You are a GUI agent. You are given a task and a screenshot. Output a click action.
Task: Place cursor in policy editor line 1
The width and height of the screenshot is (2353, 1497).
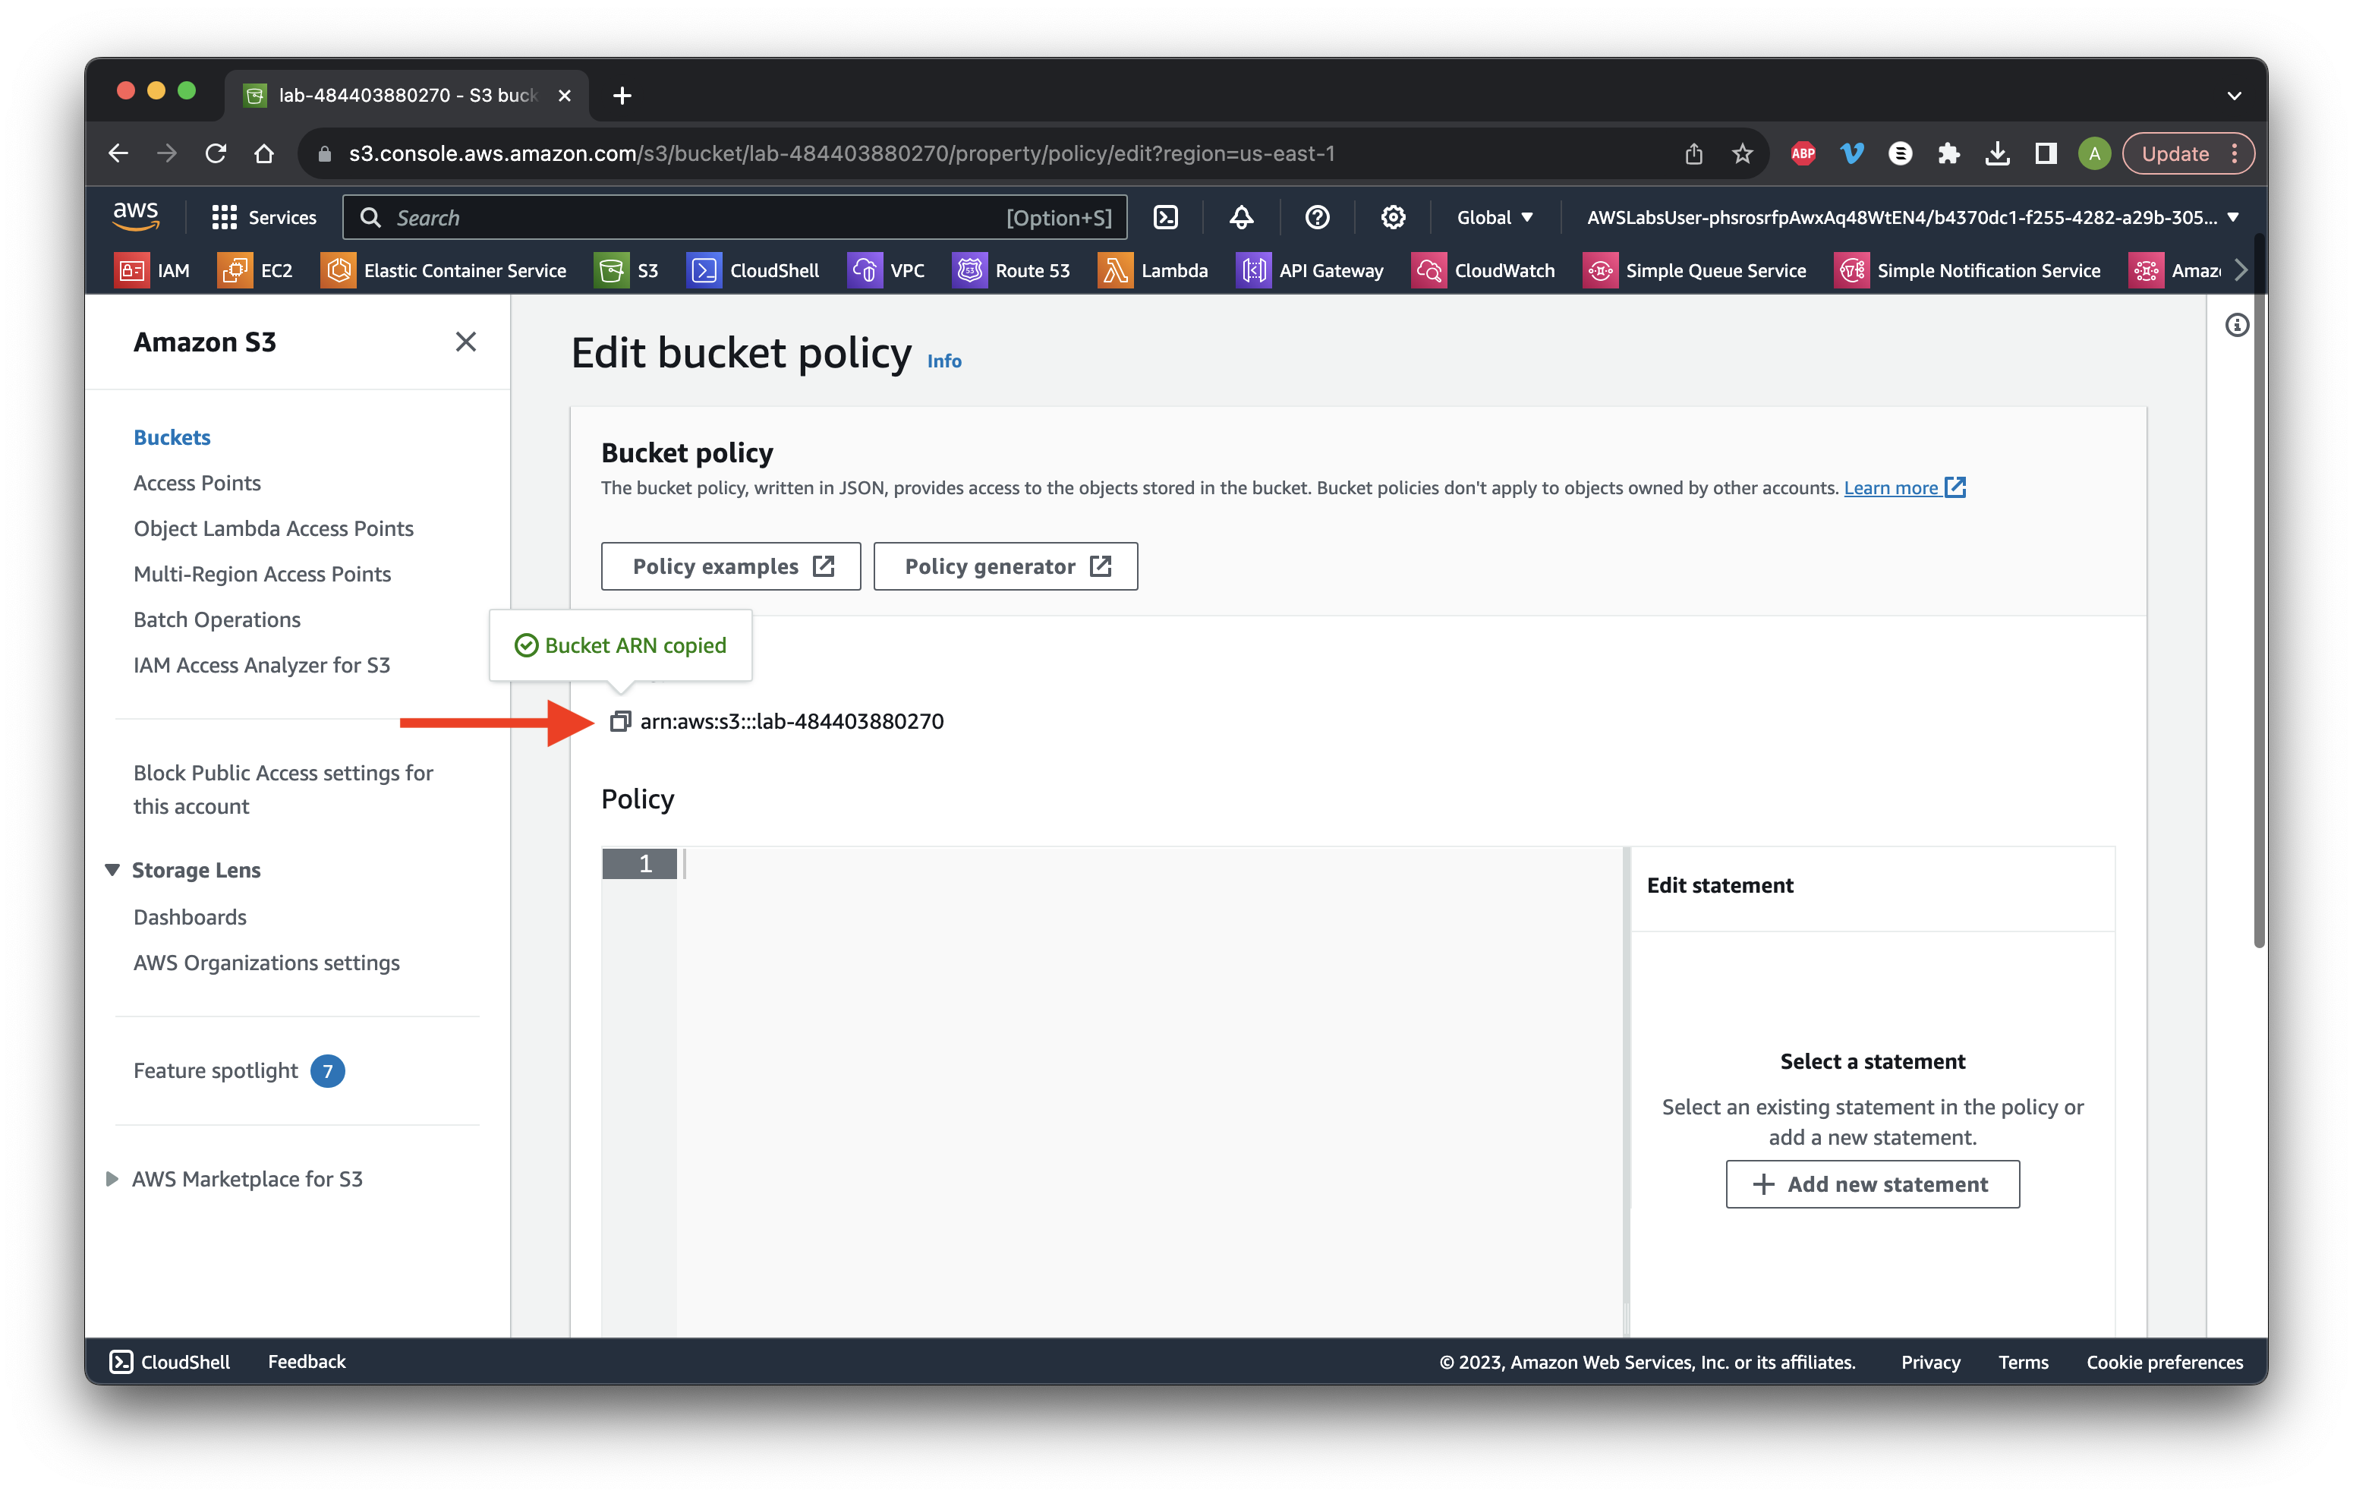click(x=1149, y=864)
